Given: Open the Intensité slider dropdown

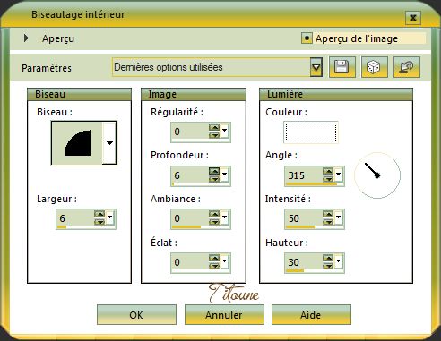Looking at the screenshot, I should pos(338,217).
